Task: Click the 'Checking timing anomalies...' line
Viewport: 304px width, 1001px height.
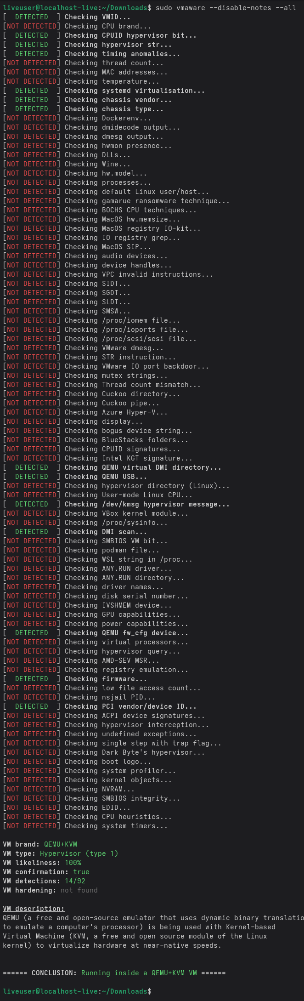Action: tap(122, 54)
